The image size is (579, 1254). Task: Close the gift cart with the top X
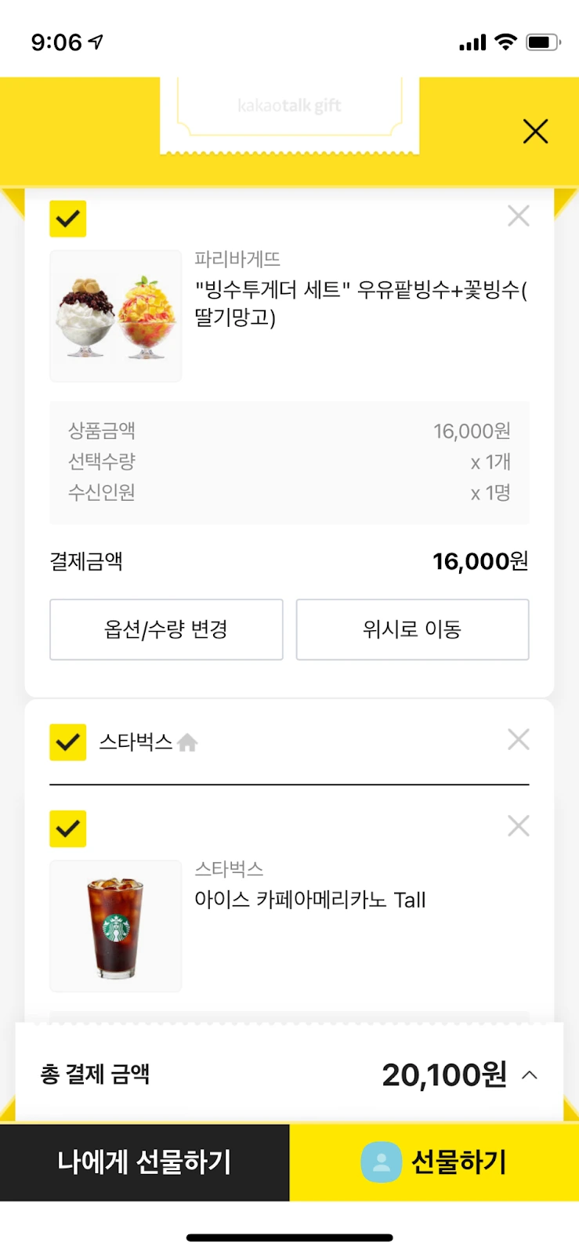(x=535, y=131)
